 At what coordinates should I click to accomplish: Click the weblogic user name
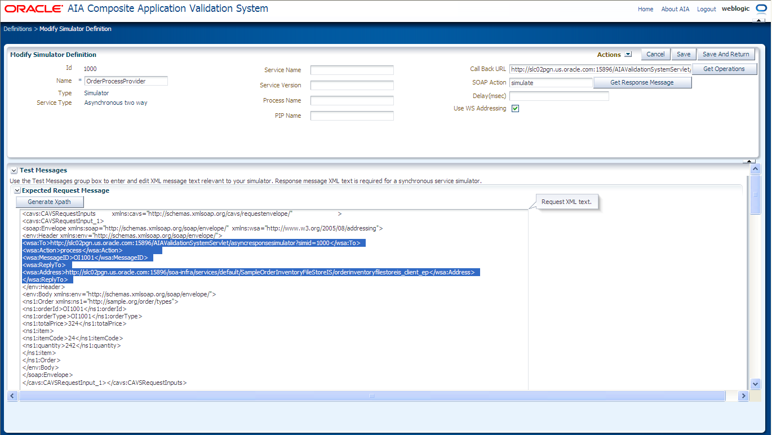[x=735, y=9]
